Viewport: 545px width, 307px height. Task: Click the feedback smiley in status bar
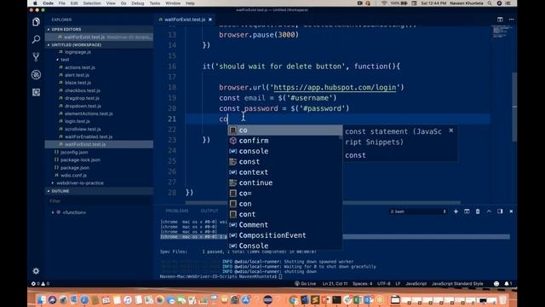496,284
